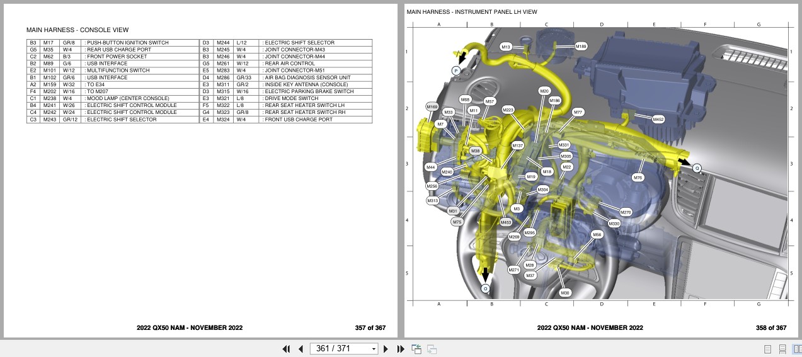Viewport: 802px width, 357px height.
Task: Select the M295 connector callout
Action: [x=529, y=232]
